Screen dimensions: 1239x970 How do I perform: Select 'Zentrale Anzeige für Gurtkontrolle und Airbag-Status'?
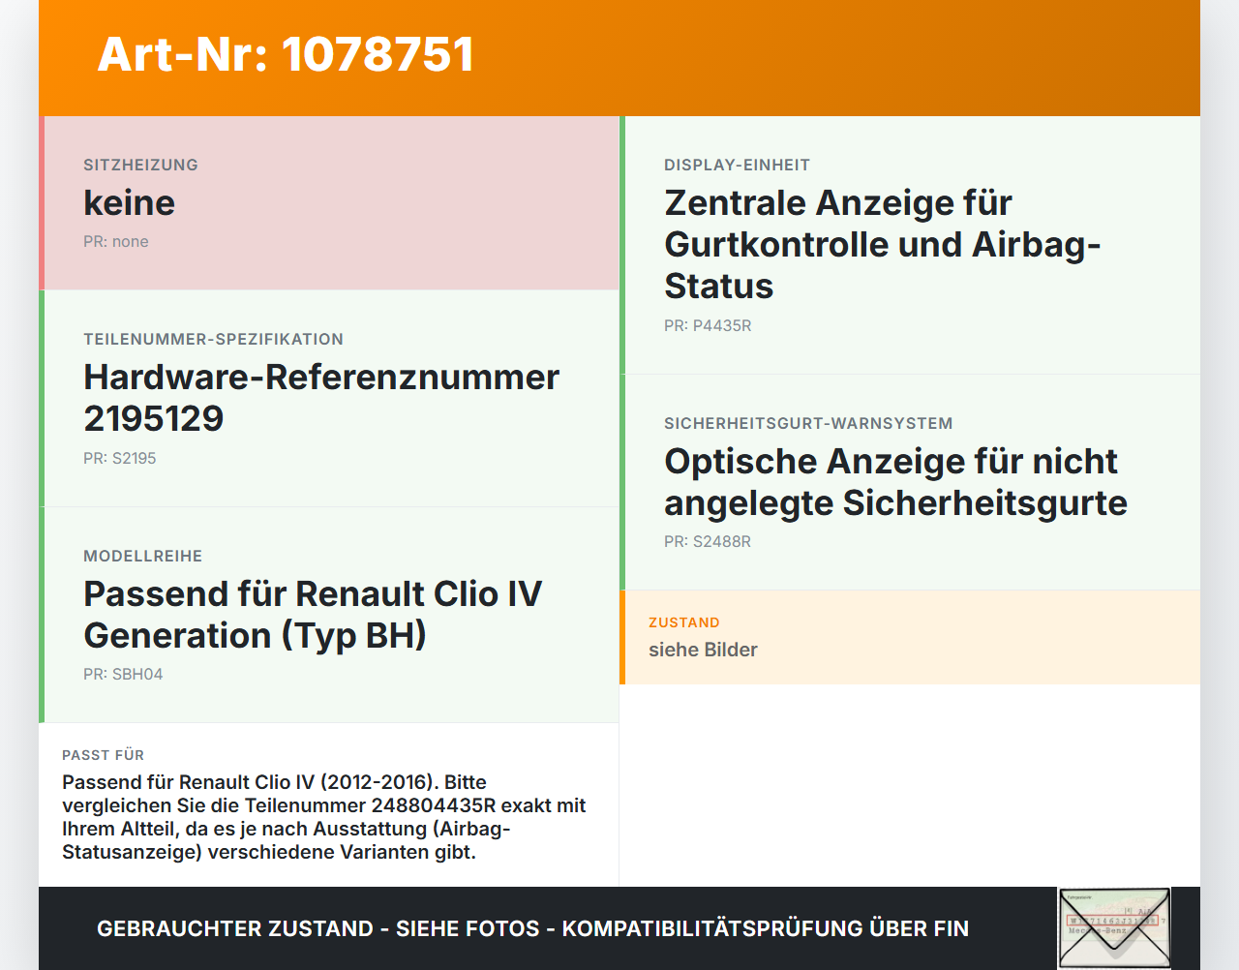tap(883, 245)
